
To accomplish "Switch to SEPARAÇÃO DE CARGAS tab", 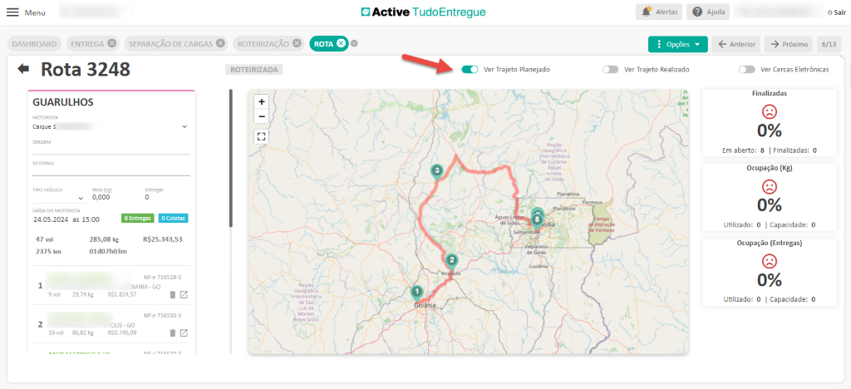I will click(170, 44).
